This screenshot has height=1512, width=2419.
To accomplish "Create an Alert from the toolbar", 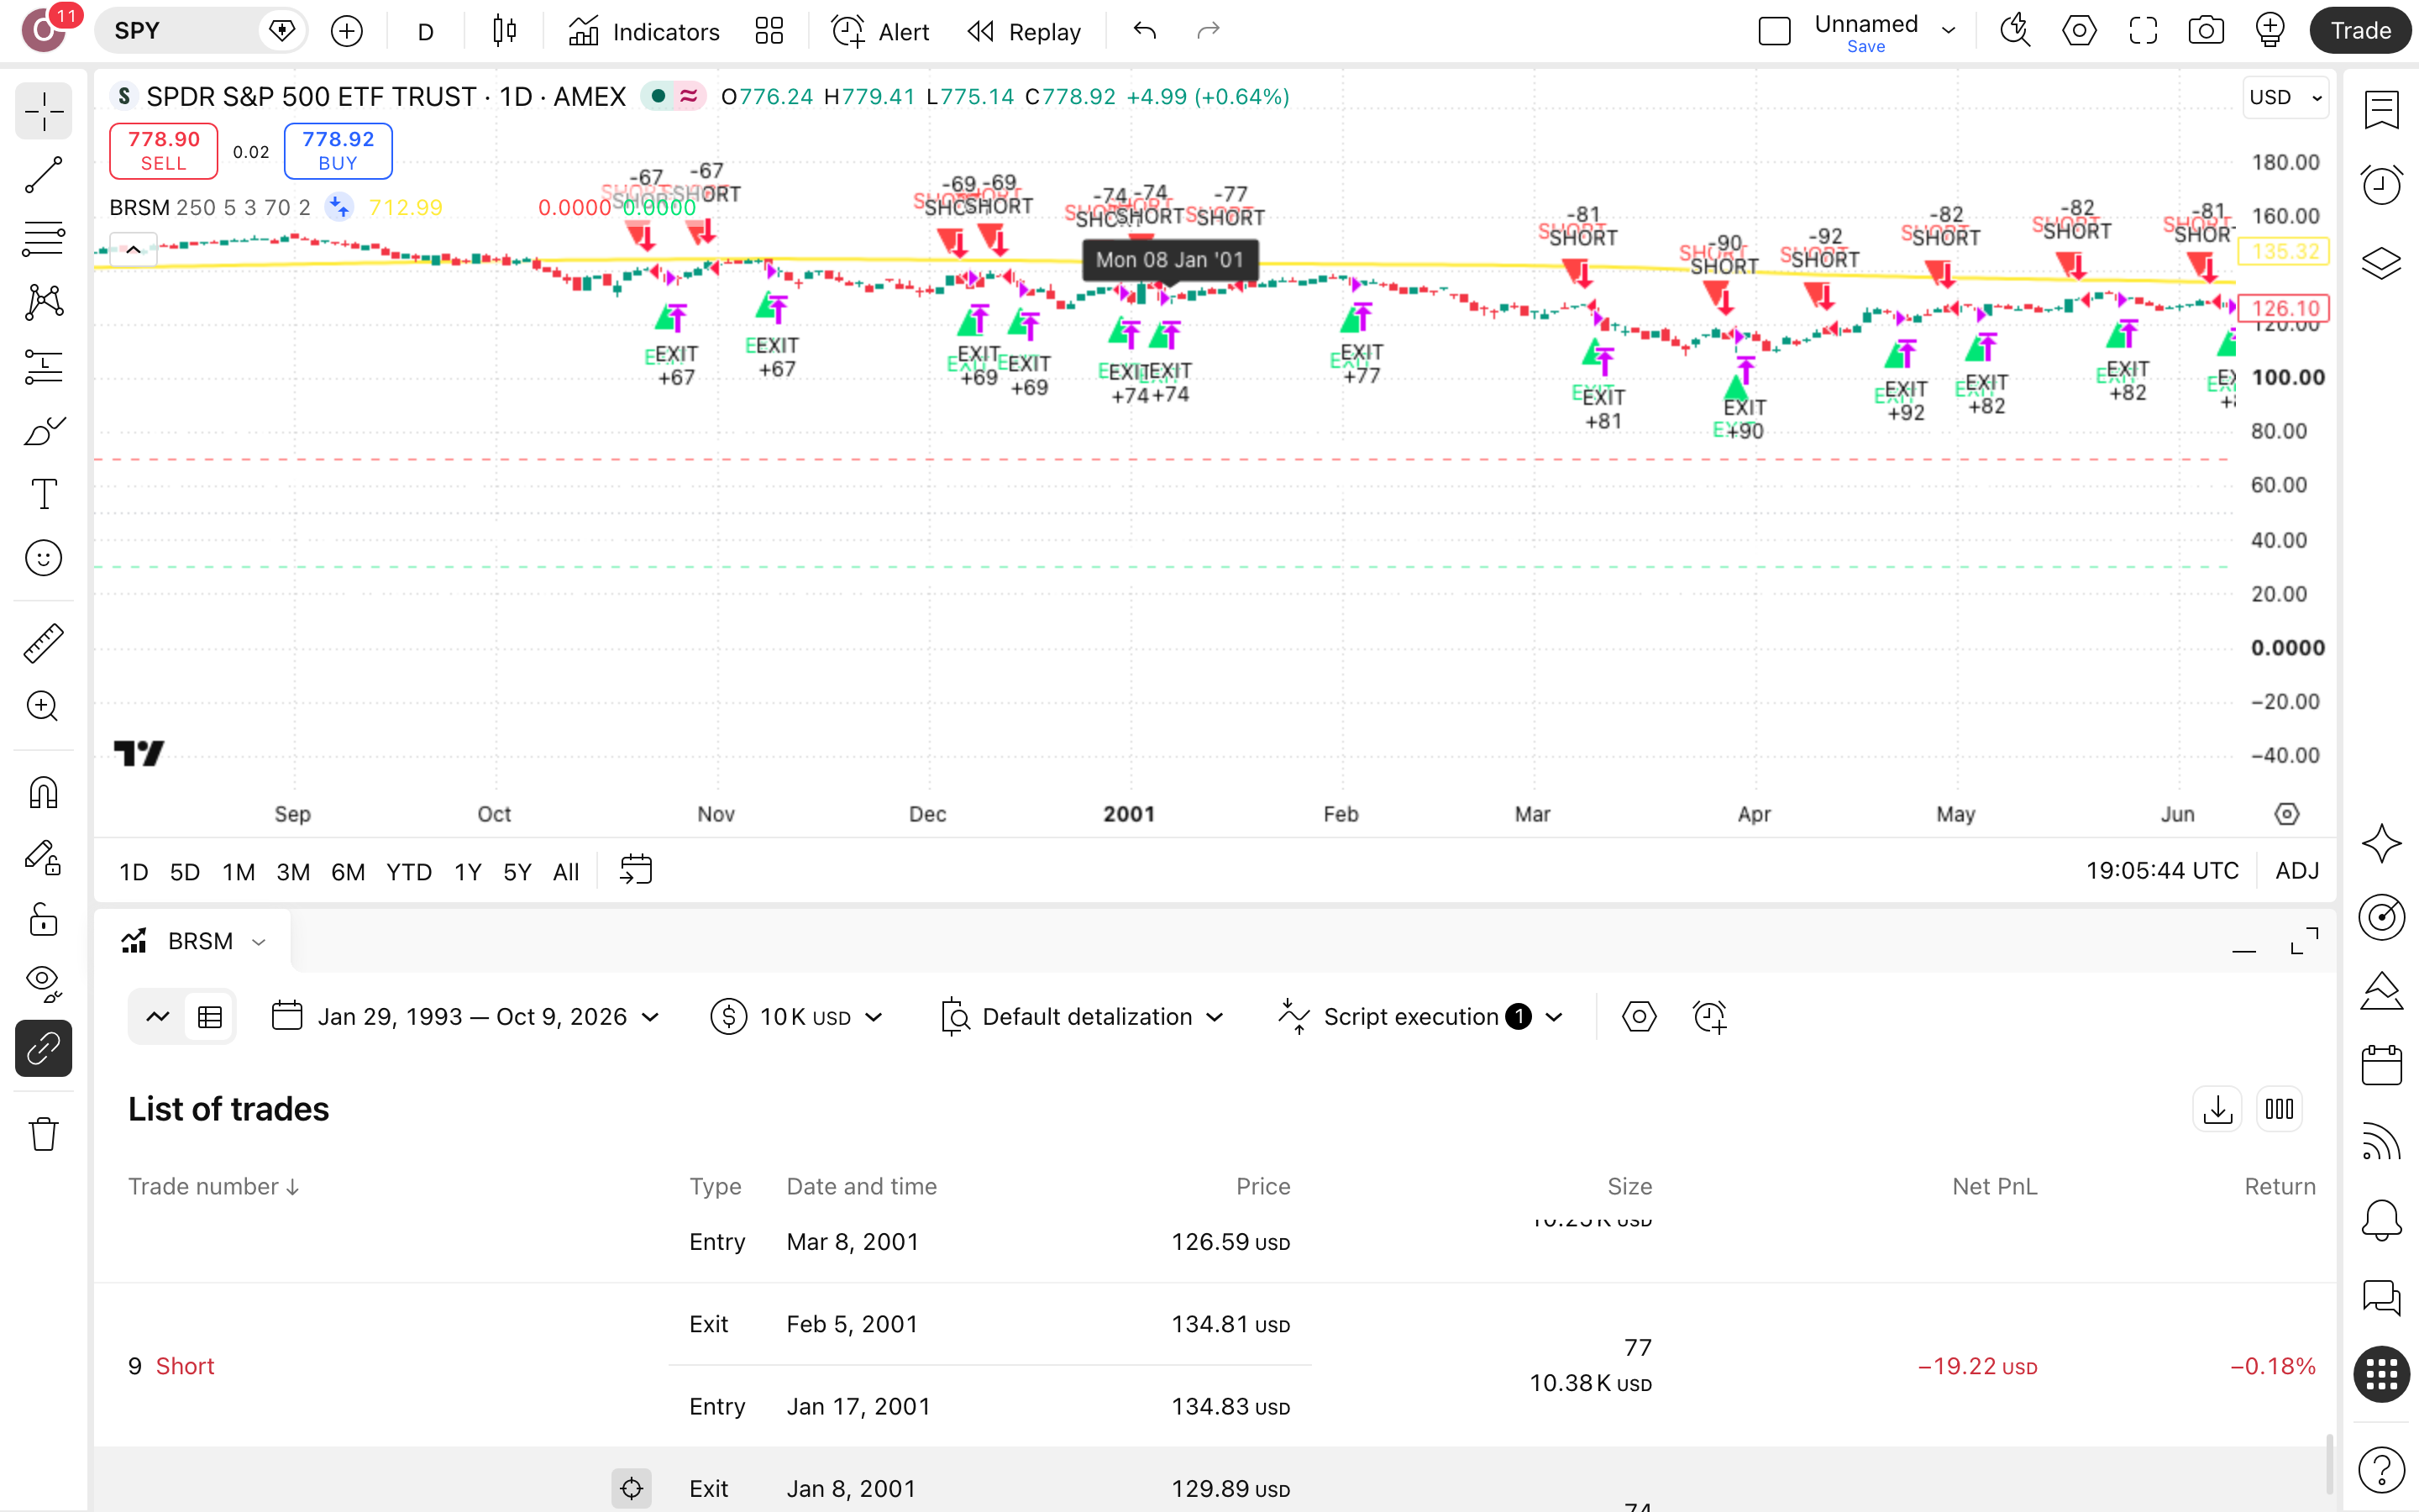I will tap(880, 32).
